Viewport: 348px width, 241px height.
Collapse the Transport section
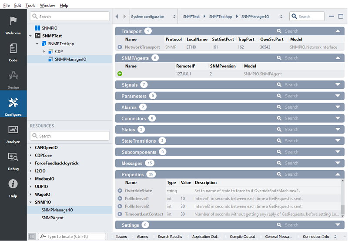(x=338, y=31)
